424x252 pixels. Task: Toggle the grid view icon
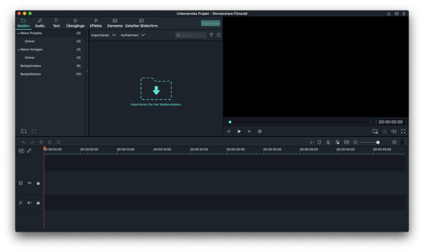pos(219,35)
